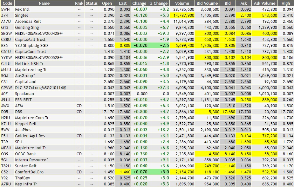Screen dimensions: 294x187
Task: Select the CapitaMall Trust name
Action: (30, 39)
